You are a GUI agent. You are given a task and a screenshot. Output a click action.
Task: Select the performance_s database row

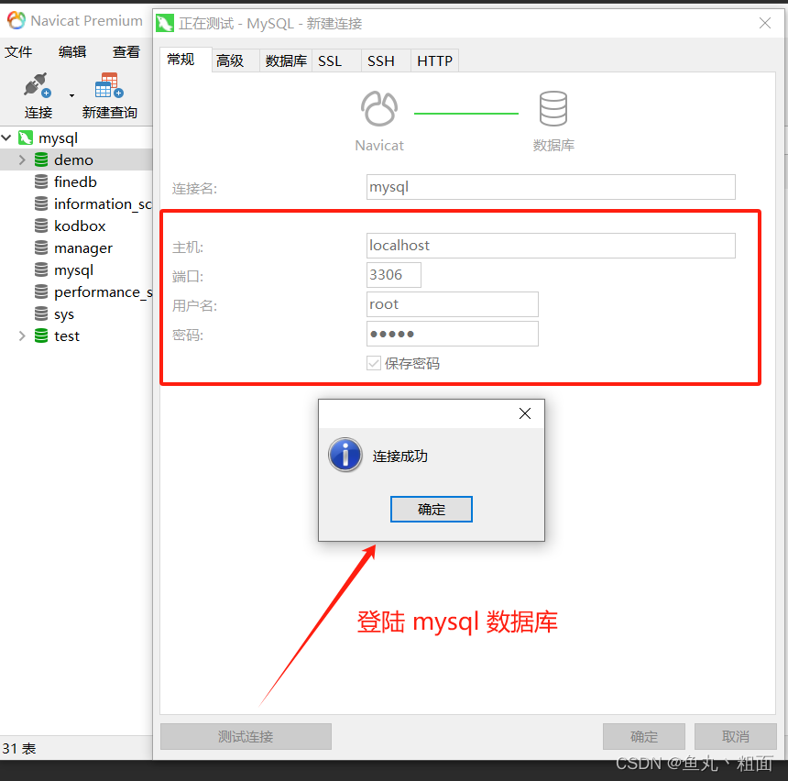(76, 291)
